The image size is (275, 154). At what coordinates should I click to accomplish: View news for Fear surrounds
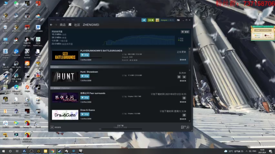[x=183, y=102]
